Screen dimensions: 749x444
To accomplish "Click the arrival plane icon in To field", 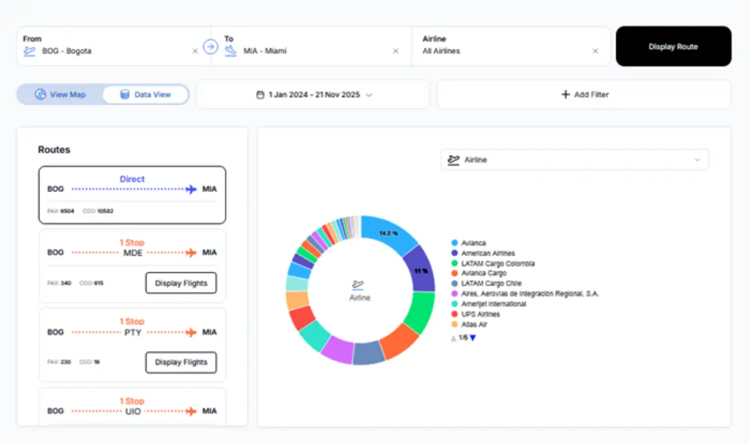I will click(230, 51).
